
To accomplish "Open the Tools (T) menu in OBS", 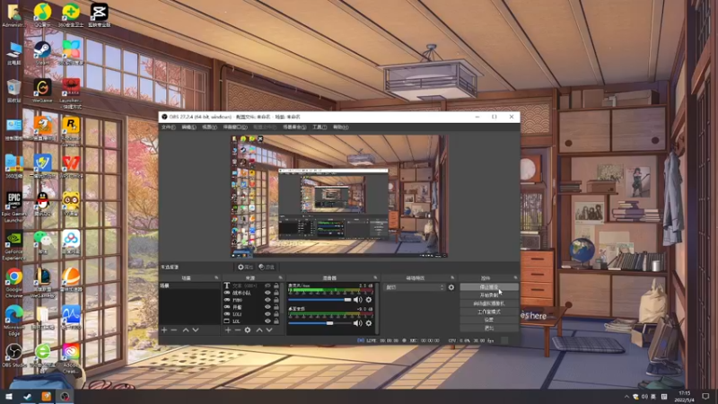I will point(320,127).
